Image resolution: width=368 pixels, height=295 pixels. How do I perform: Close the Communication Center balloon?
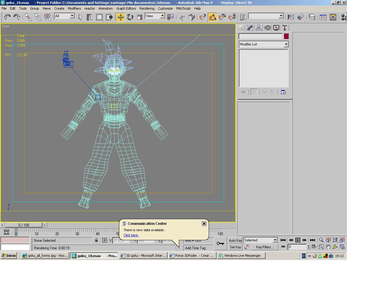pyautogui.click(x=204, y=224)
